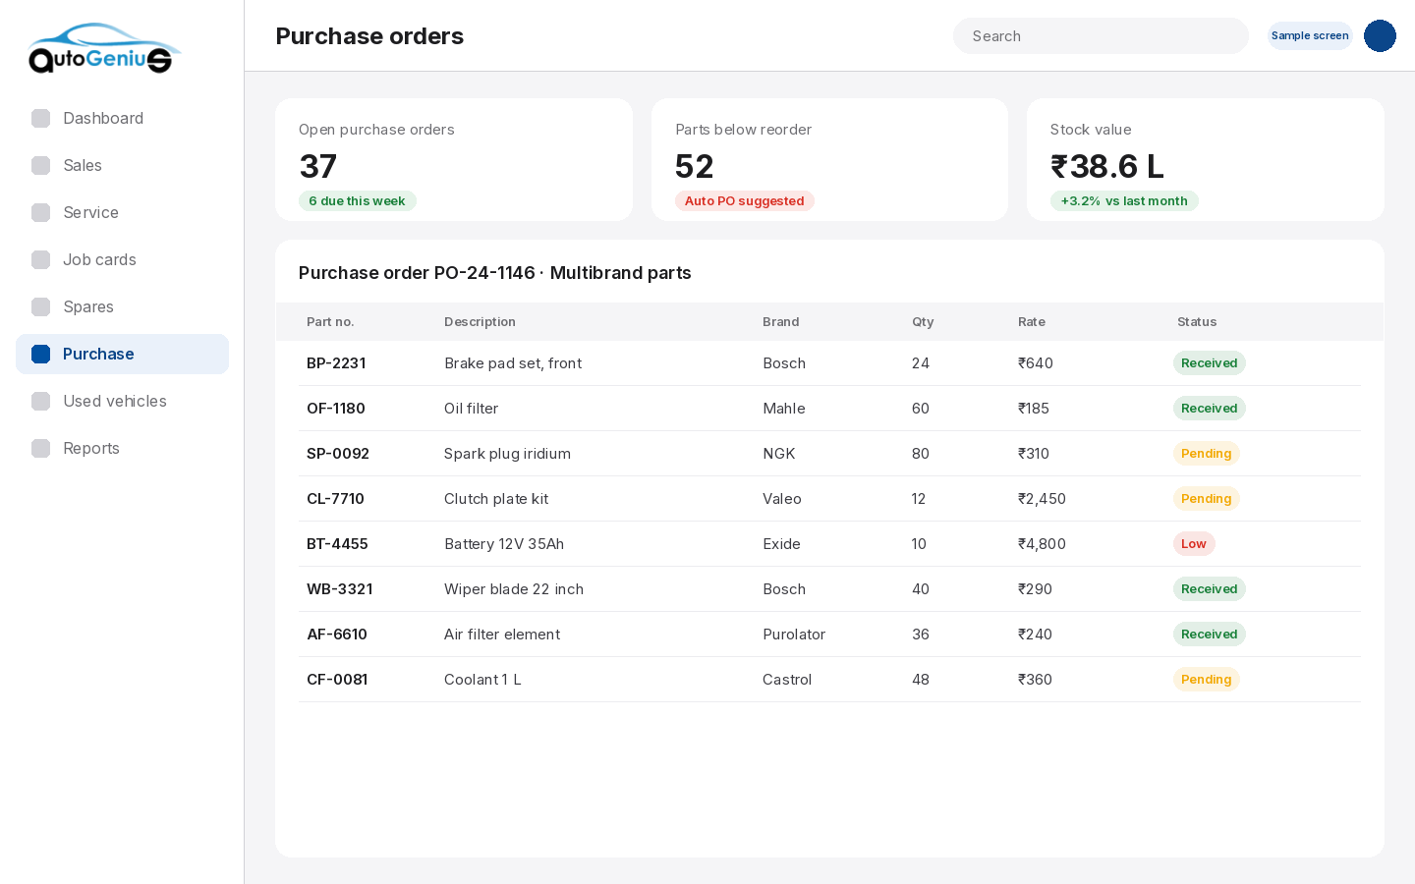Select part number BP-2231
Viewport: 1415px width, 884px height.
click(x=336, y=363)
